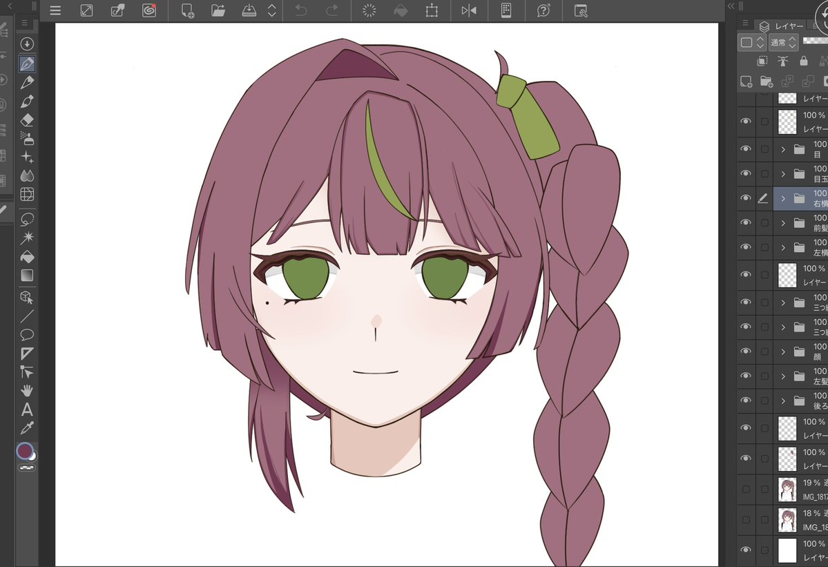Open the hamburger menu in command bar
Viewport: 828px width, 567px height.
coord(55,10)
